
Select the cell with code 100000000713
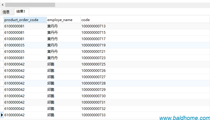pos(93,26)
